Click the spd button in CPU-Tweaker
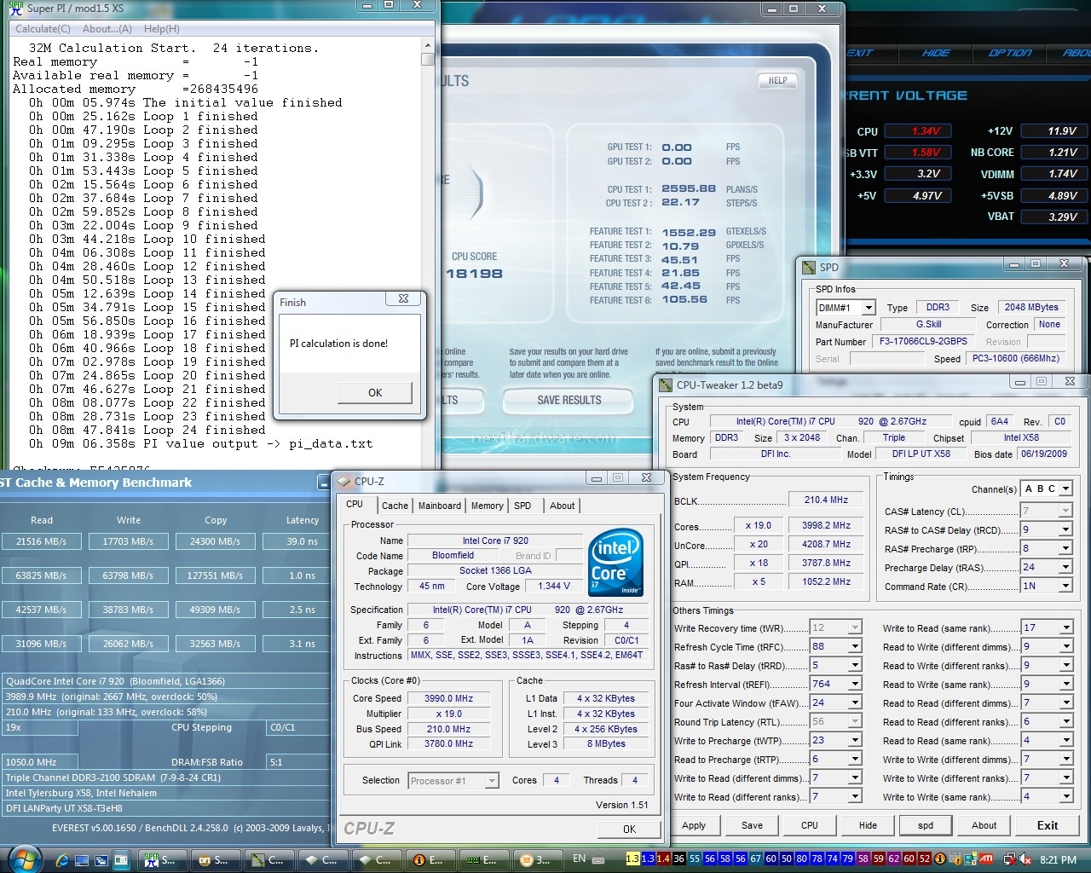The image size is (1091, 873). tap(926, 825)
